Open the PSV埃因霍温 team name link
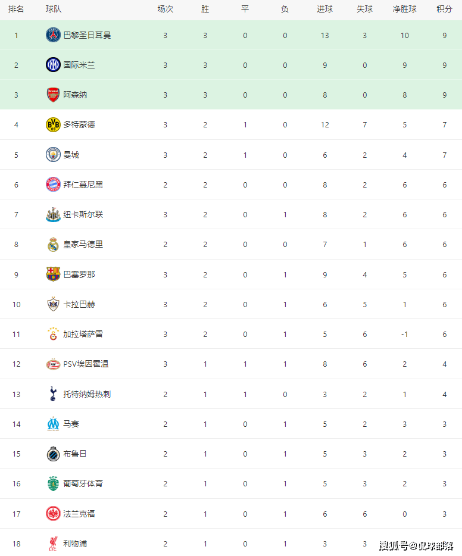 click(86, 364)
